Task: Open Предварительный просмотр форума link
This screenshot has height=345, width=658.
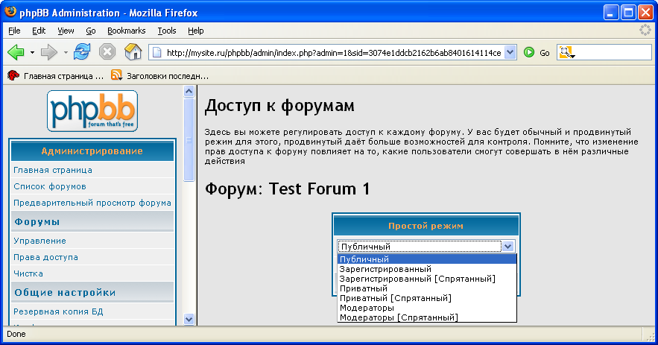Action: (92, 203)
